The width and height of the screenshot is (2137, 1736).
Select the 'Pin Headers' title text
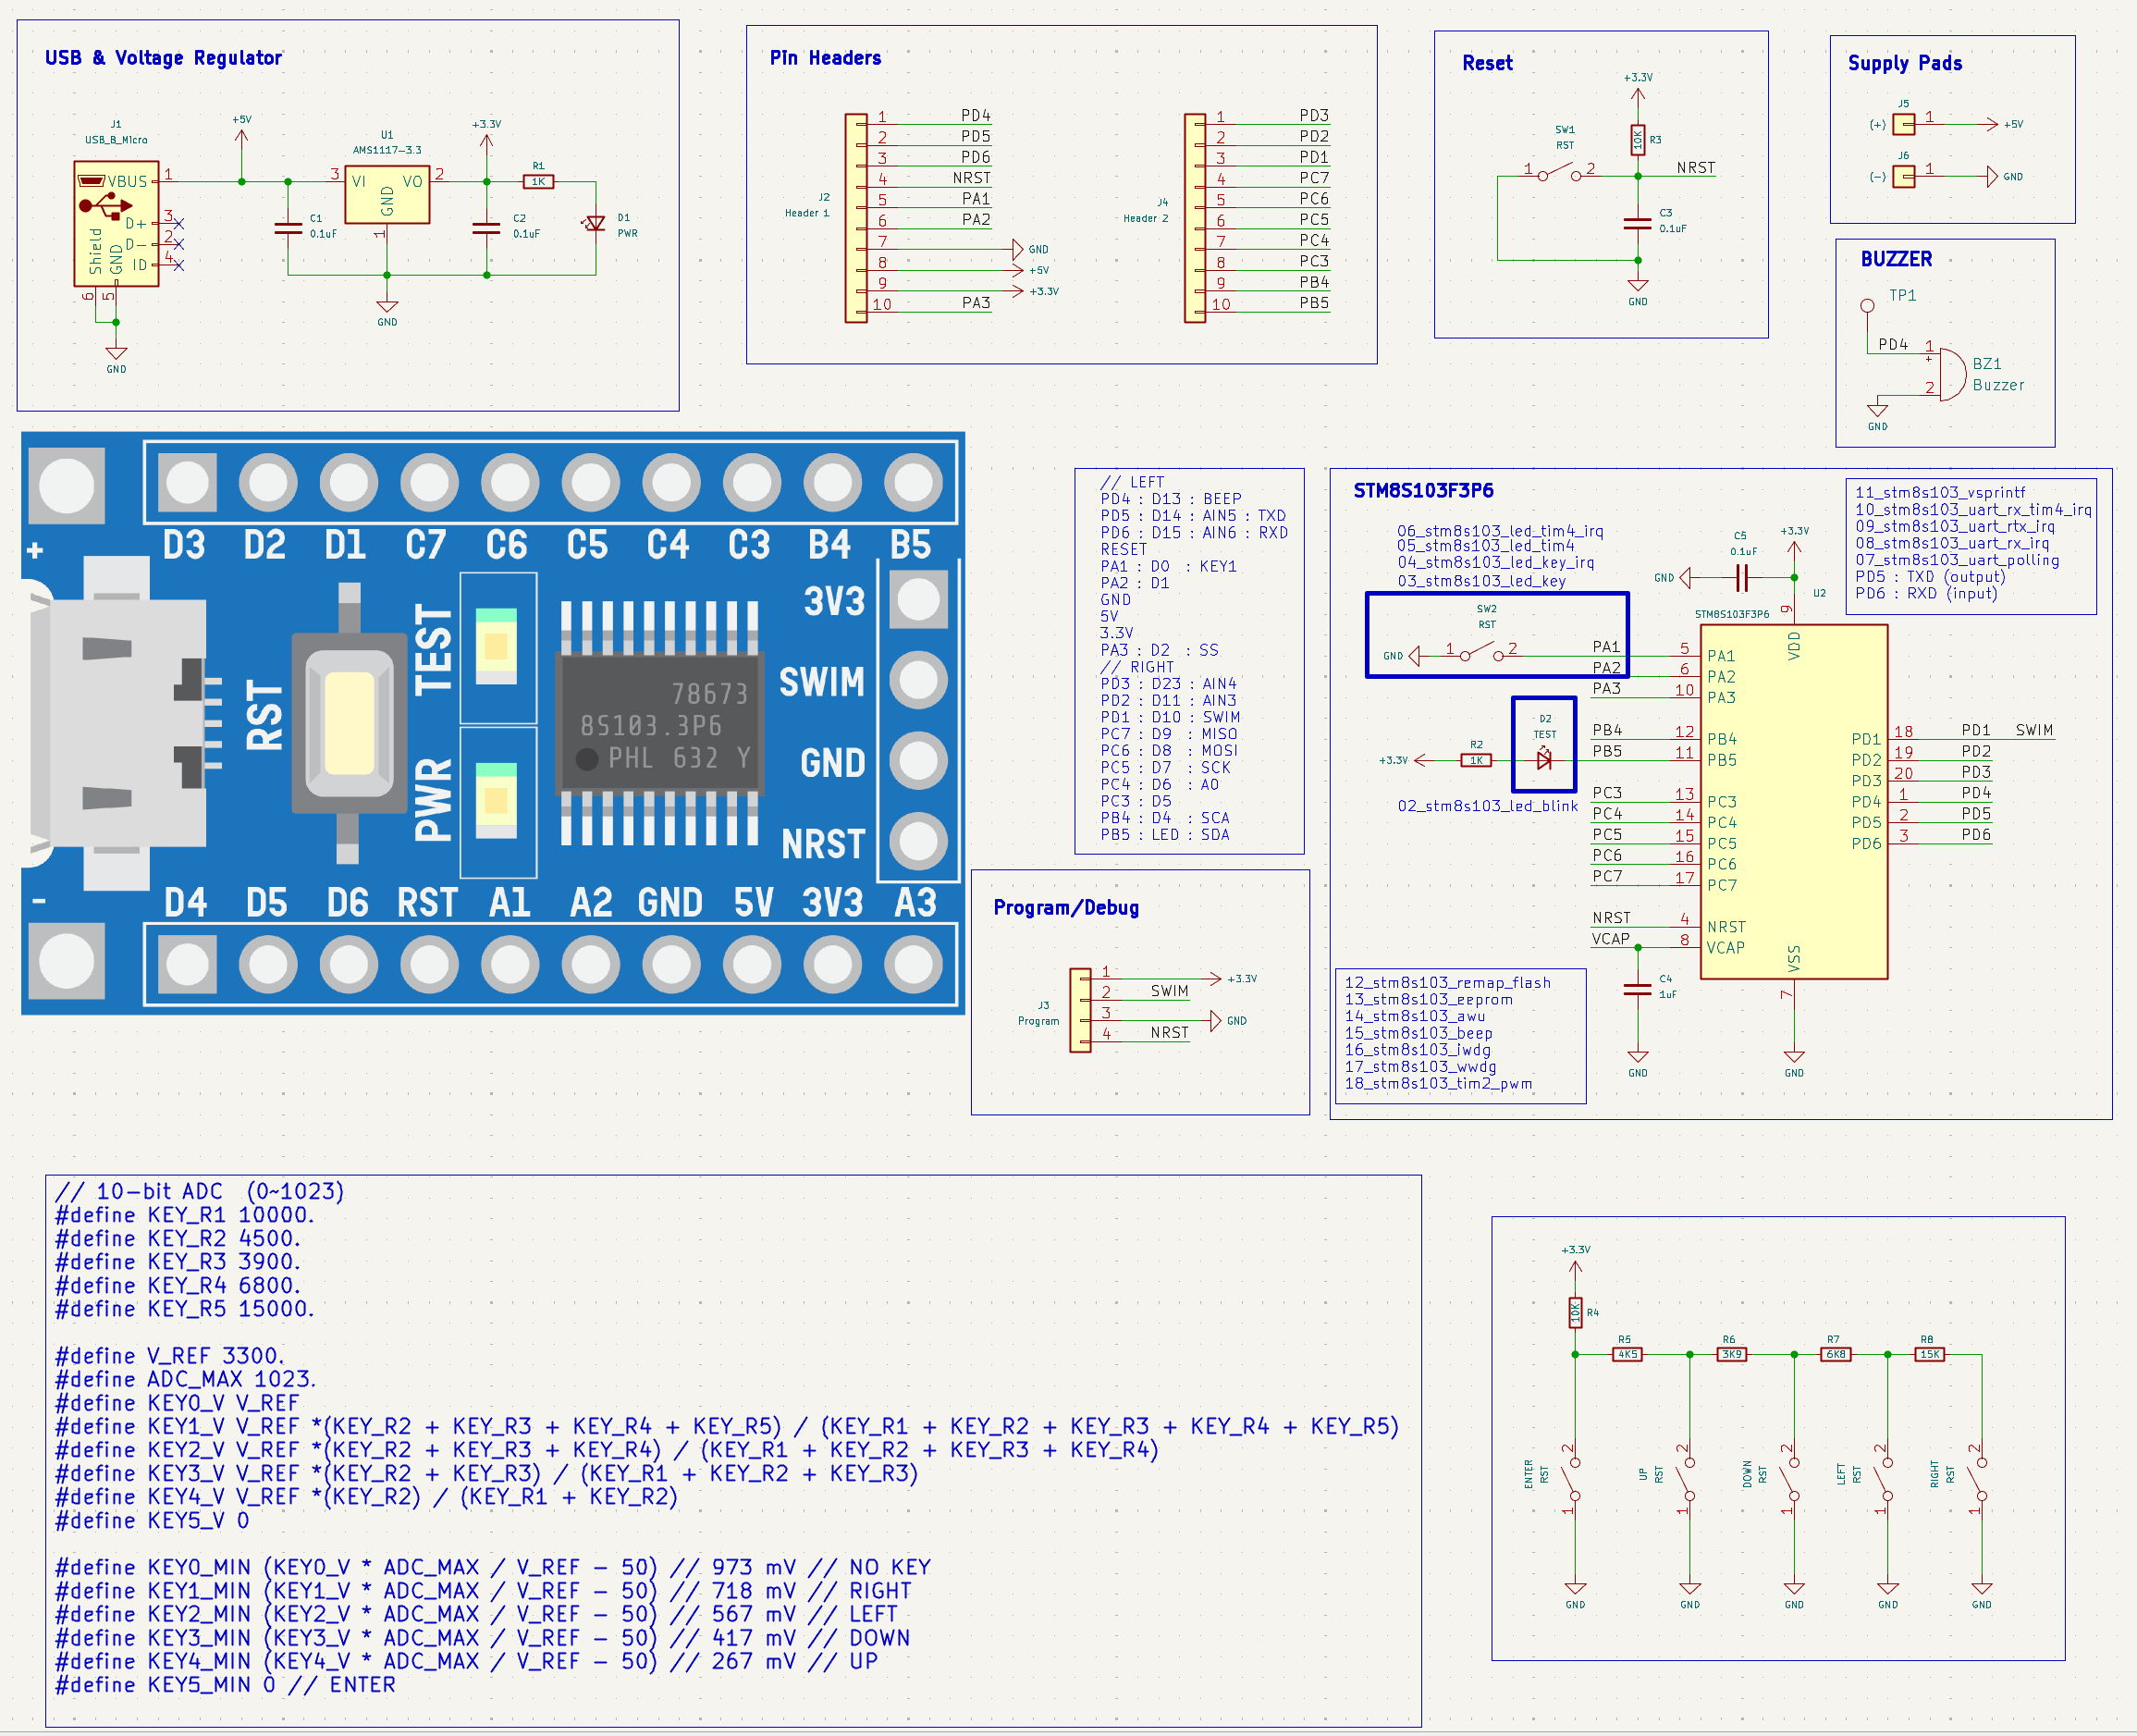[825, 58]
